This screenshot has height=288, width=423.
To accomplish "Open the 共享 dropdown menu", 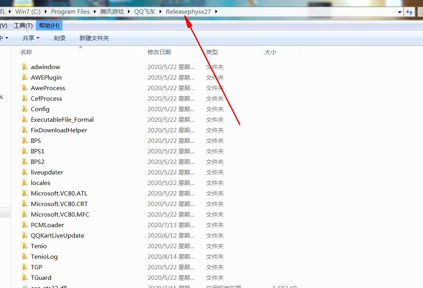I will 31,38.
